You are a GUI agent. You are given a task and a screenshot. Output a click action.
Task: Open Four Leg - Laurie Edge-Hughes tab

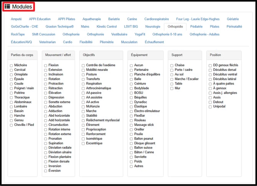click(x=198, y=19)
